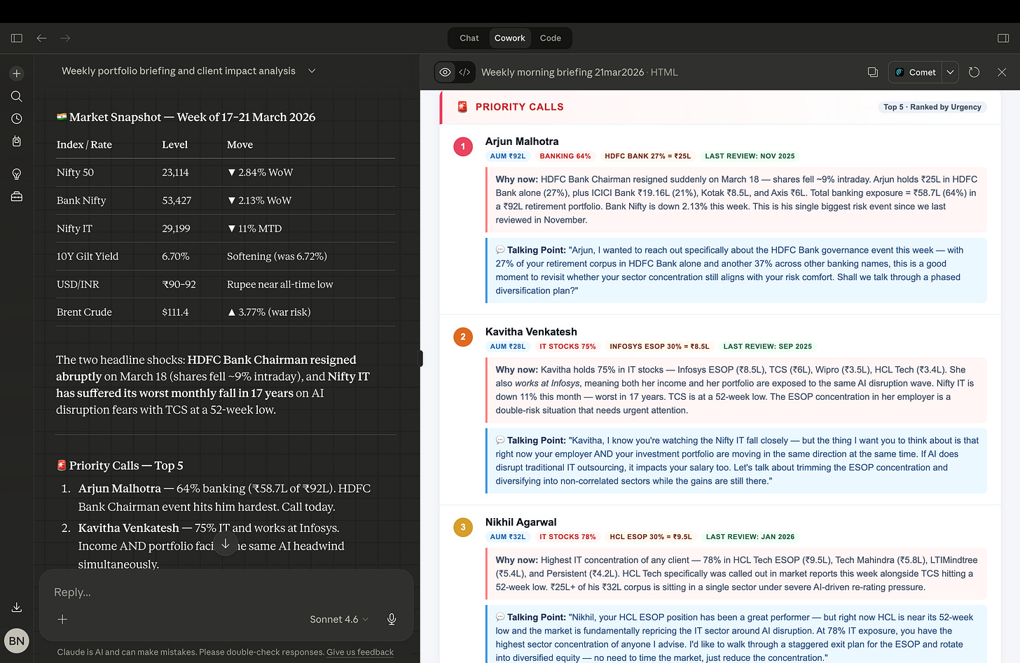Switch to preview eye view

coord(445,72)
